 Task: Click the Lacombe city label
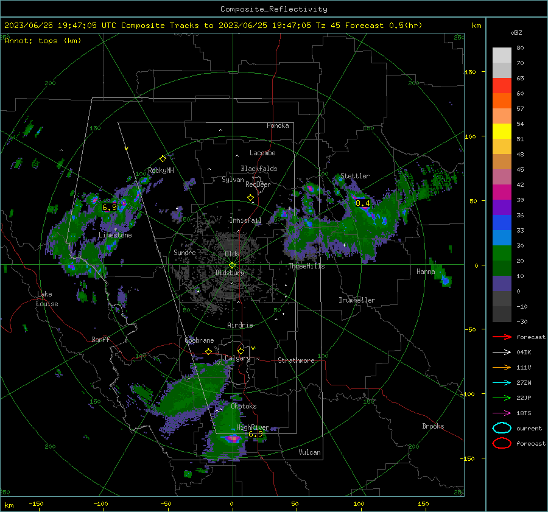pos(262,153)
